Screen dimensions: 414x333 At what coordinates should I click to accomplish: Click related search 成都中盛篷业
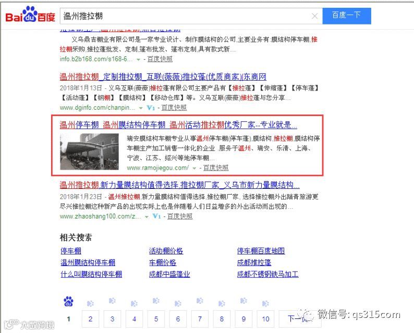click(x=169, y=274)
